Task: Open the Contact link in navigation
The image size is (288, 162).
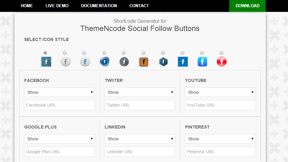Action: click(139, 6)
